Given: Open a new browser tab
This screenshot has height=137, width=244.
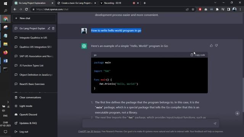Looking at the screenshot, I should 144,3.
